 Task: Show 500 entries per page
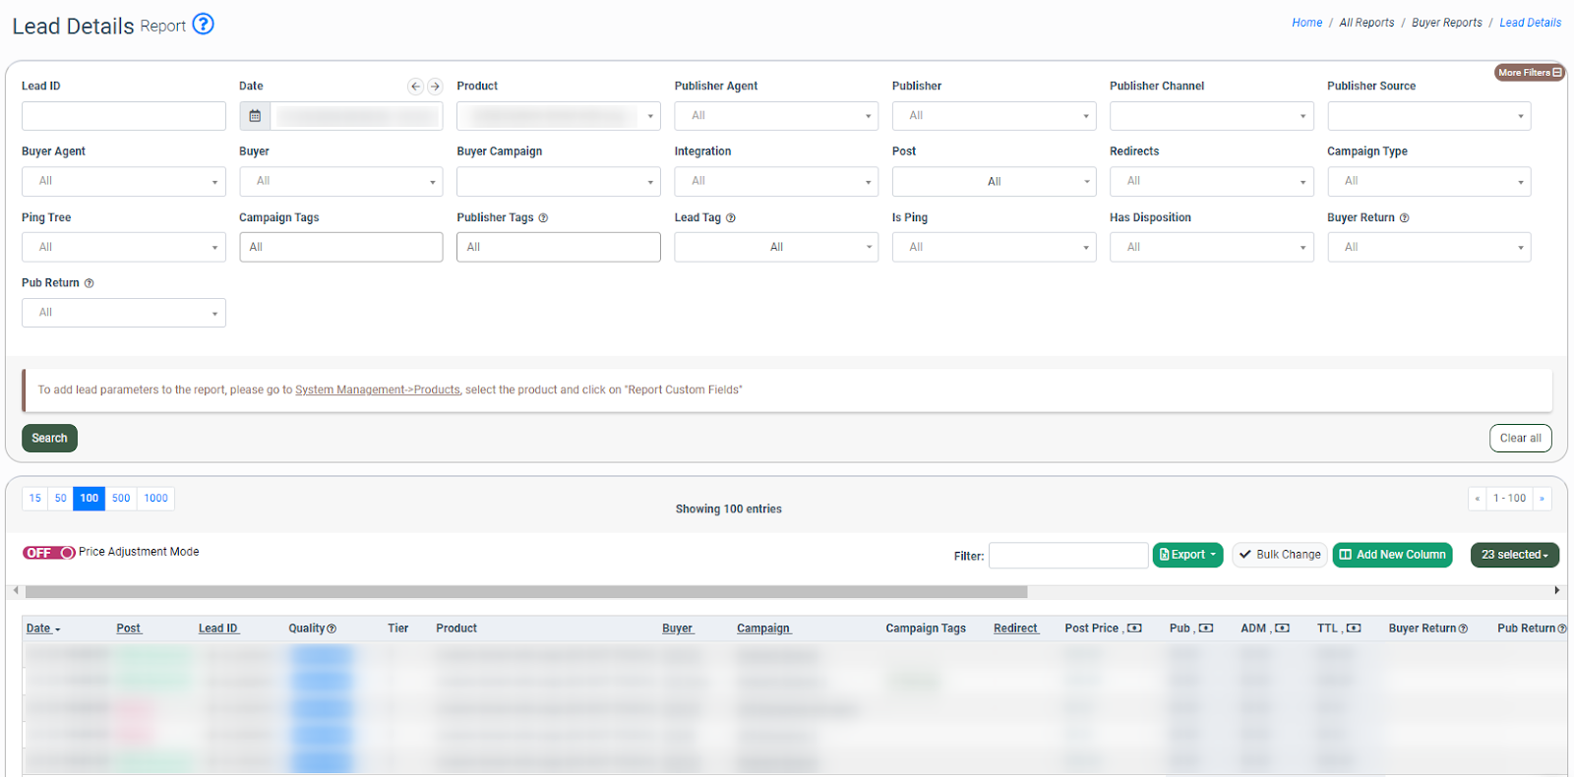pyautogui.click(x=121, y=499)
